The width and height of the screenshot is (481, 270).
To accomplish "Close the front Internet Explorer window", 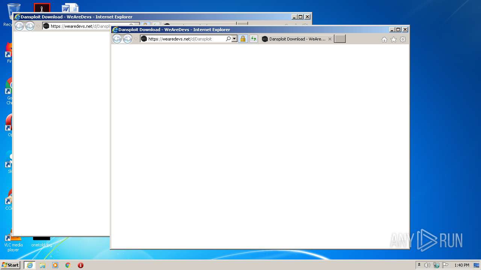I will tap(405, 30).
